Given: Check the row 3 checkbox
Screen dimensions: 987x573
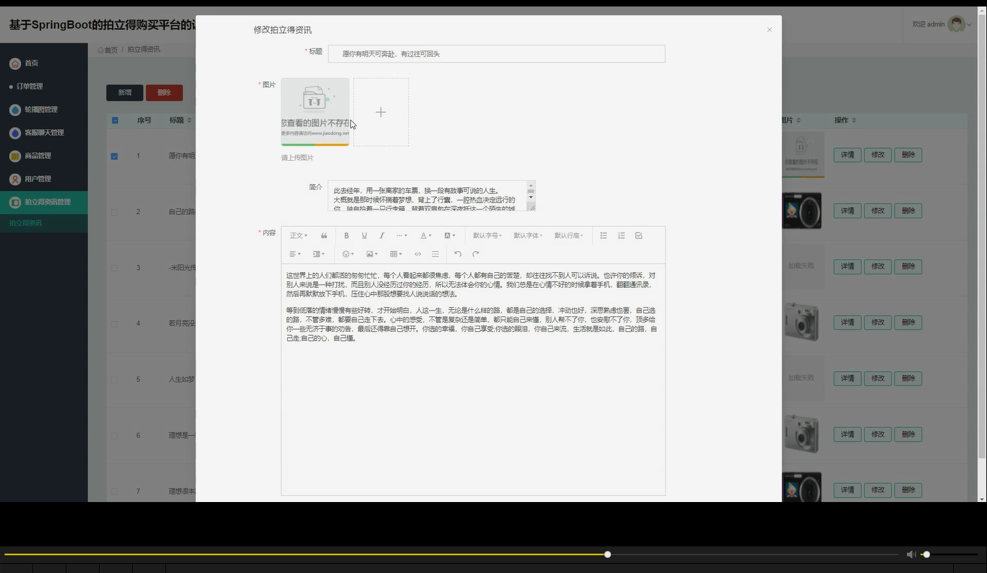Looking at the screenshot, I should [115, 268].
